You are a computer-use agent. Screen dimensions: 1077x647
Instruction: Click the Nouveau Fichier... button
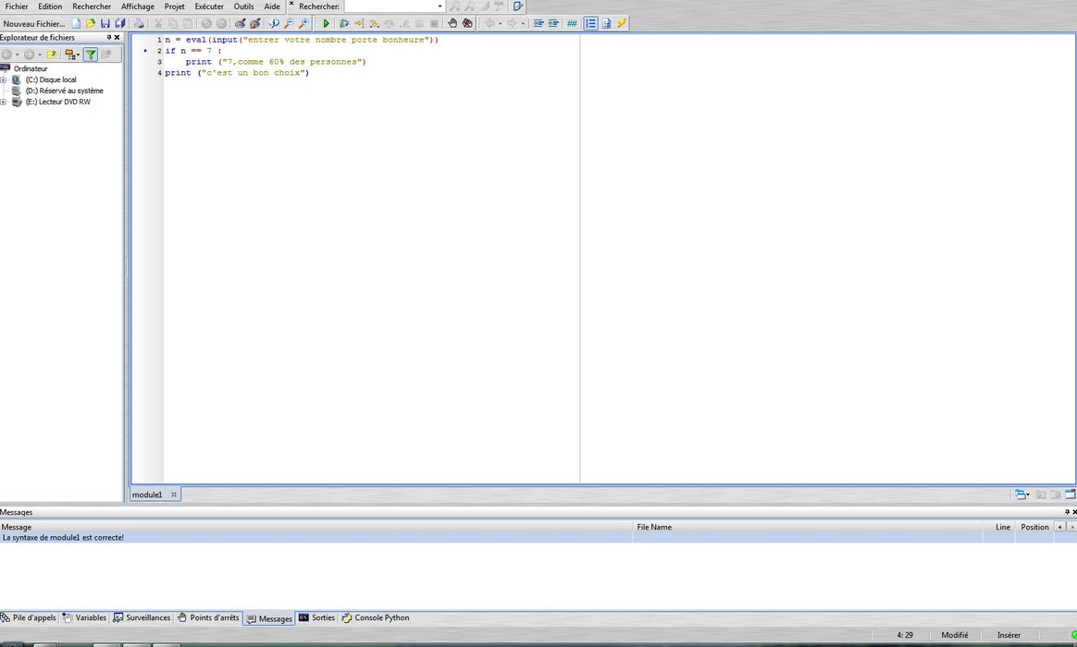(34, 23)
